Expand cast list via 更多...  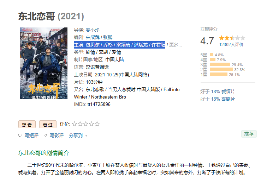click(176, 45)
